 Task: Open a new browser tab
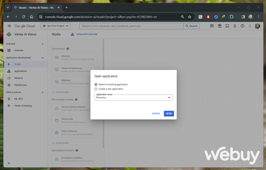66,7
